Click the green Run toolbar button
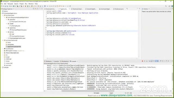The width and height of the screenshot is (174, 98). (14, 6)
